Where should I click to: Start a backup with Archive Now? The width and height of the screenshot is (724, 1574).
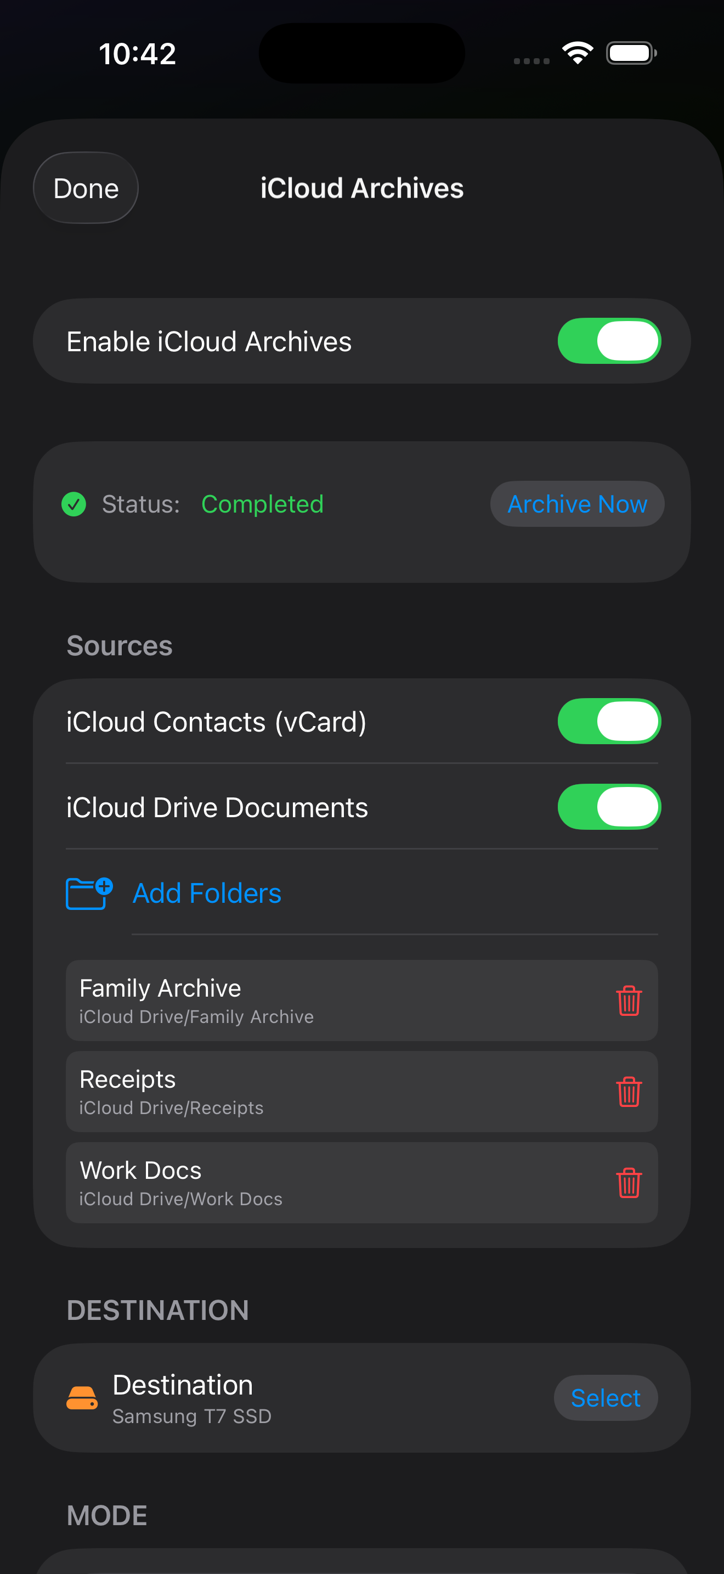click(x=577, y=504)
